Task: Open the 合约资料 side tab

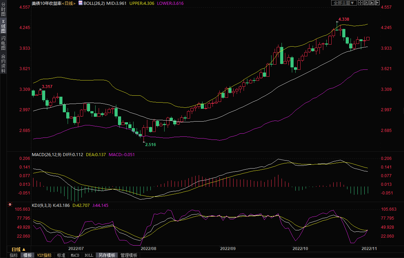Action: point(3,64)
